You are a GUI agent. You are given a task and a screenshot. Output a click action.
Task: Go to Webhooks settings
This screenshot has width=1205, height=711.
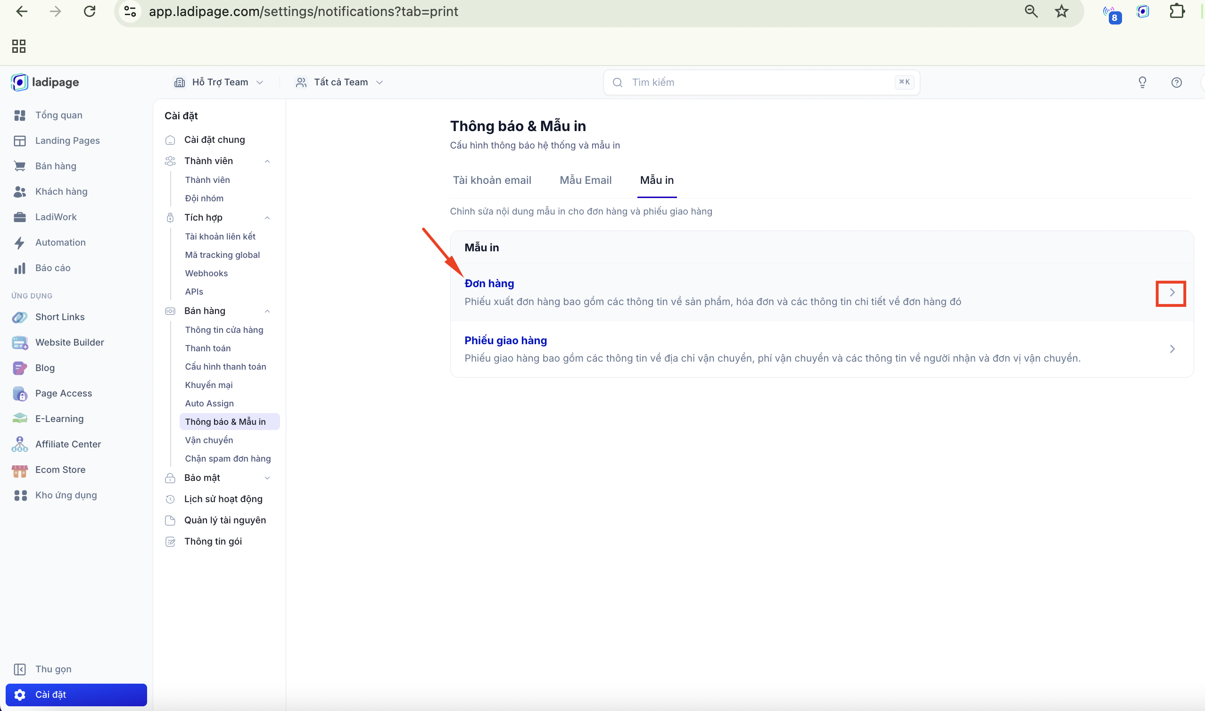coord(206,273)
